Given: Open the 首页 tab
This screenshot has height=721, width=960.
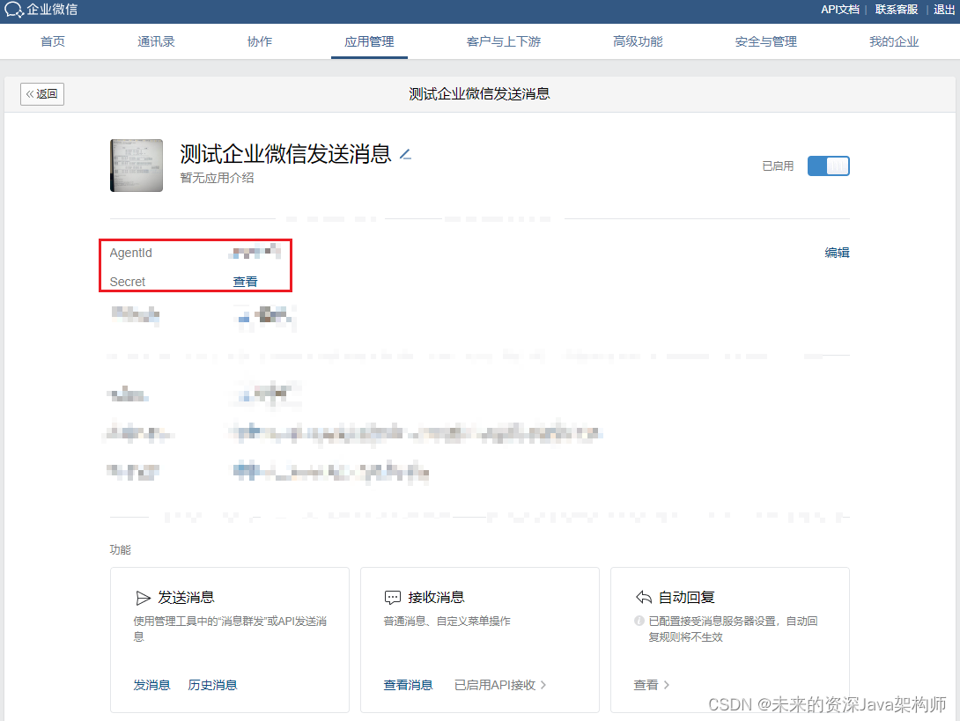Looking at the screenshot, I should [53, 41].
